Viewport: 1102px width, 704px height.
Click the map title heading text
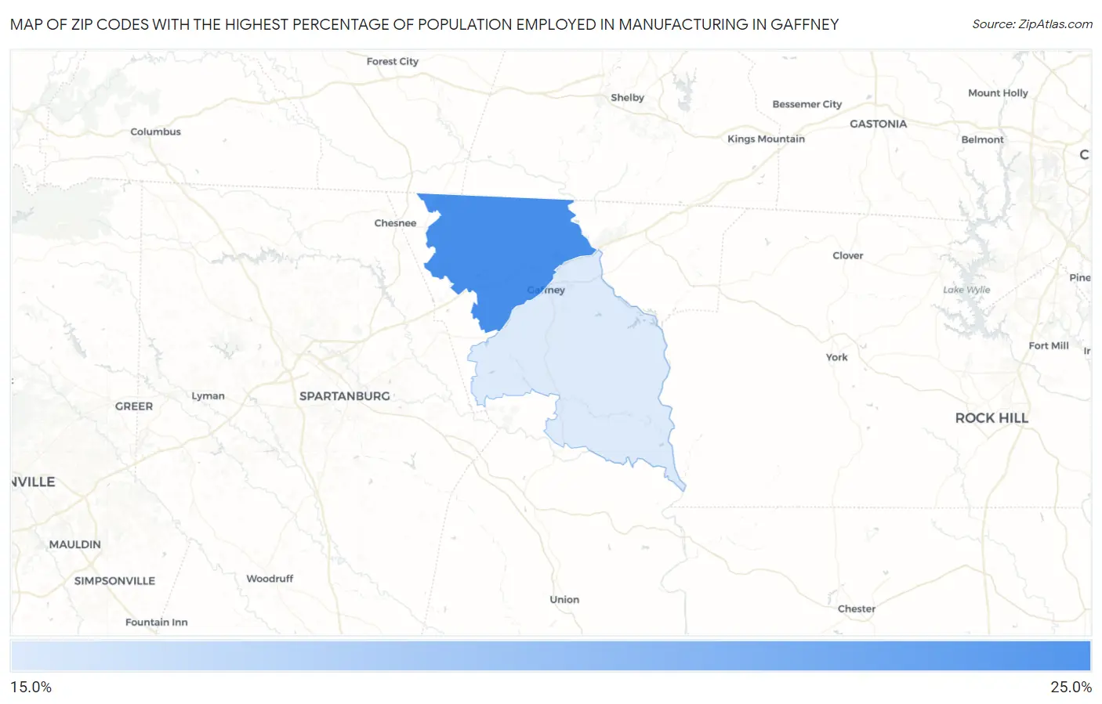pos(424,24)
